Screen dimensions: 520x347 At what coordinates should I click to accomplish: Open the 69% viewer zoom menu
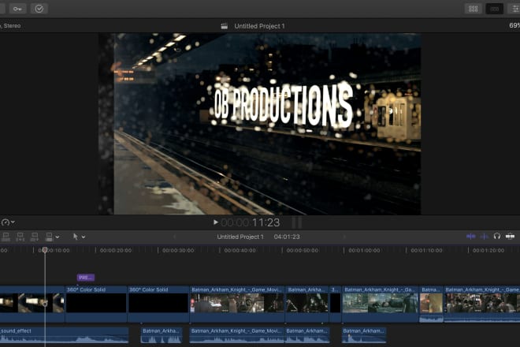coord(514,25)
